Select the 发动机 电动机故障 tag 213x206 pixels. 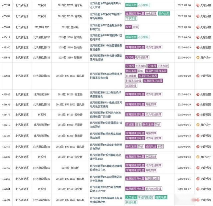coord(137,57)
